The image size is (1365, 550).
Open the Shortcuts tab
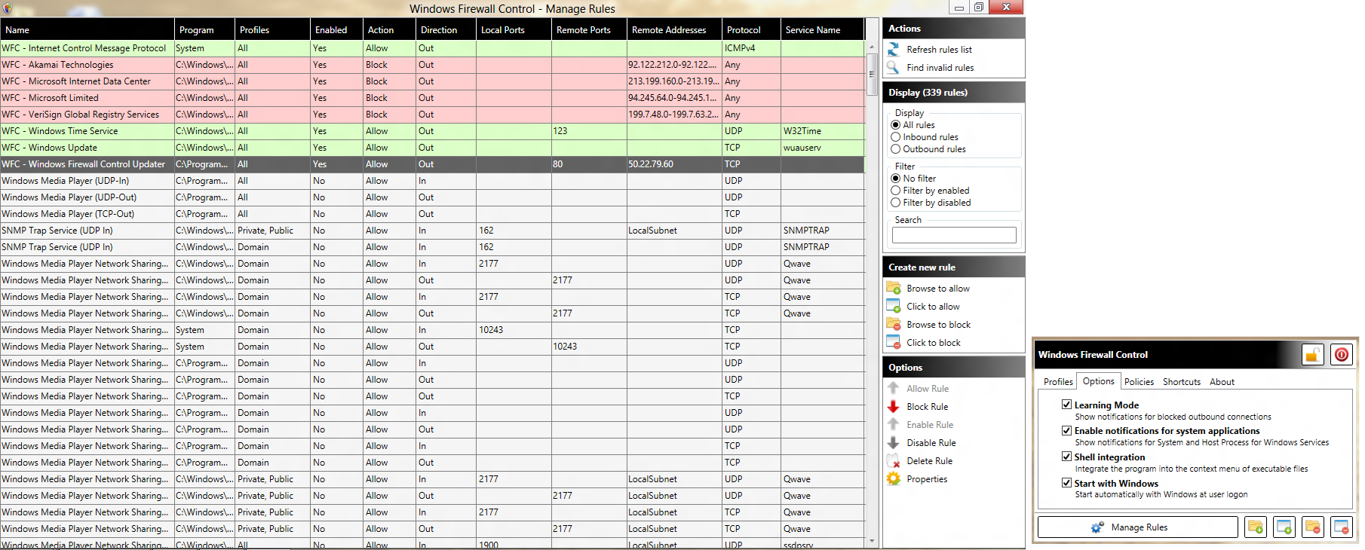point(1181,382)
